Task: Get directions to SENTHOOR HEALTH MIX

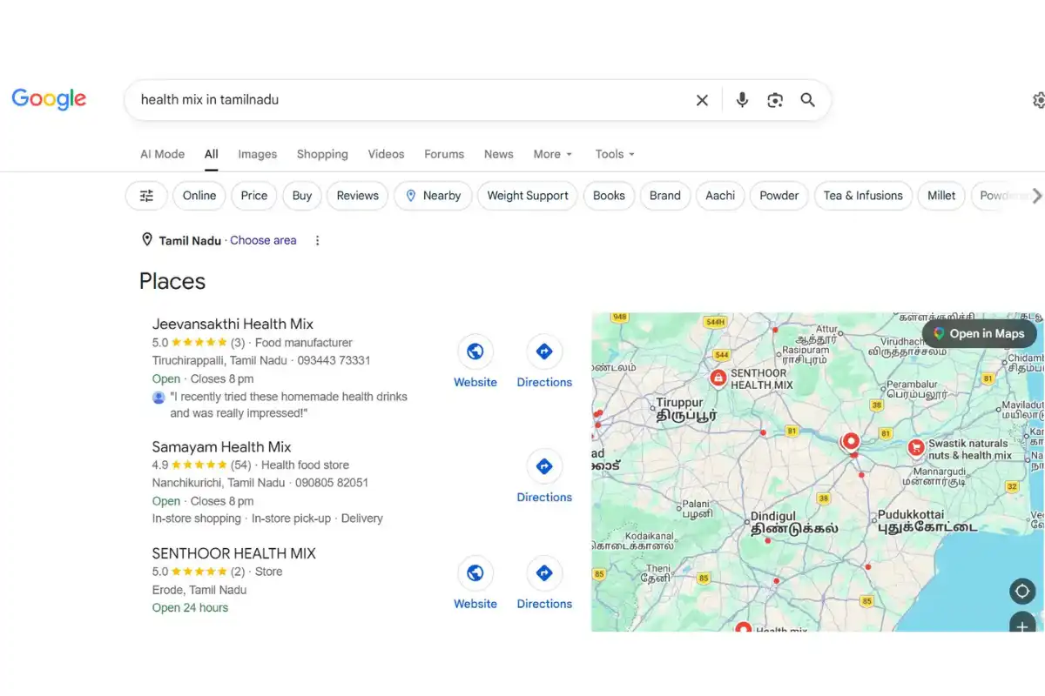Action: (544, 573)
